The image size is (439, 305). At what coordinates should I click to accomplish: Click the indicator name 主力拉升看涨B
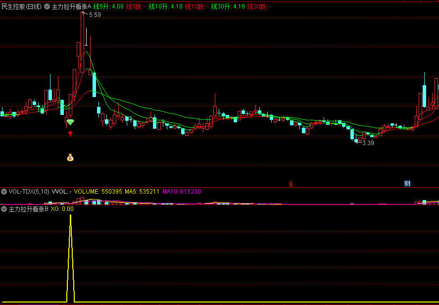click(29, 209)
